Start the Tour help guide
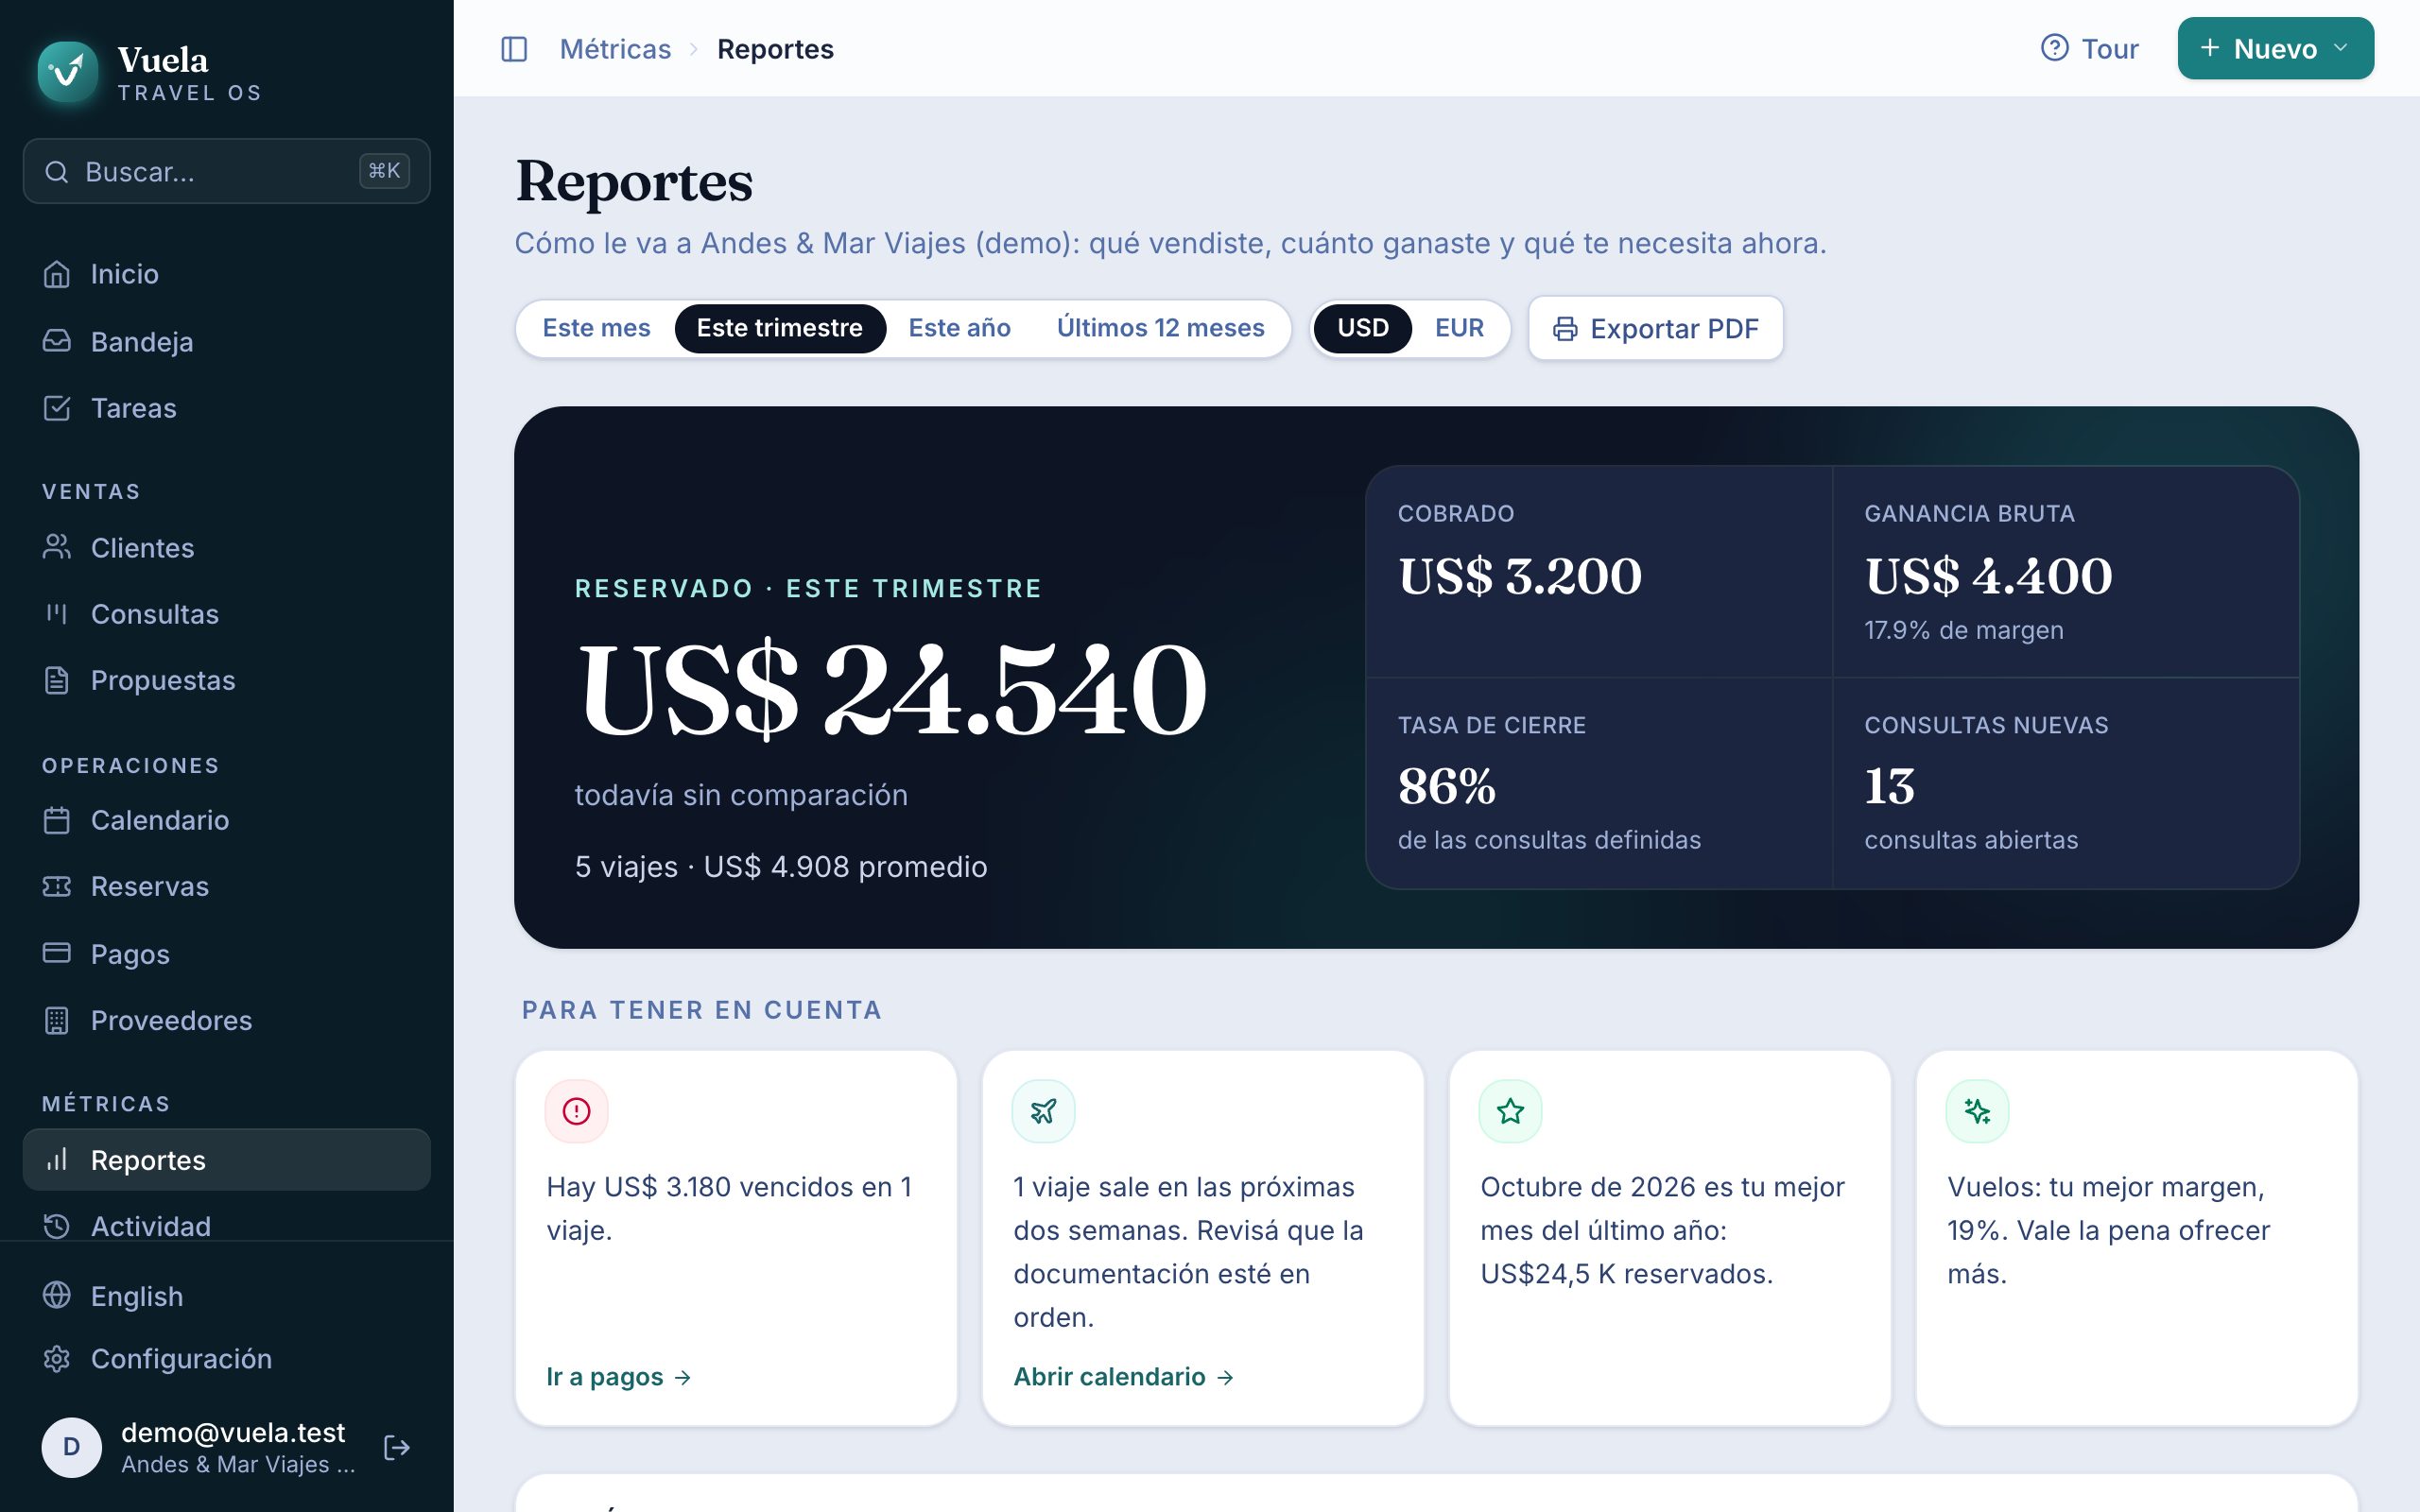Viewport: 2420px width, 1512px height. coord(2089,48)
